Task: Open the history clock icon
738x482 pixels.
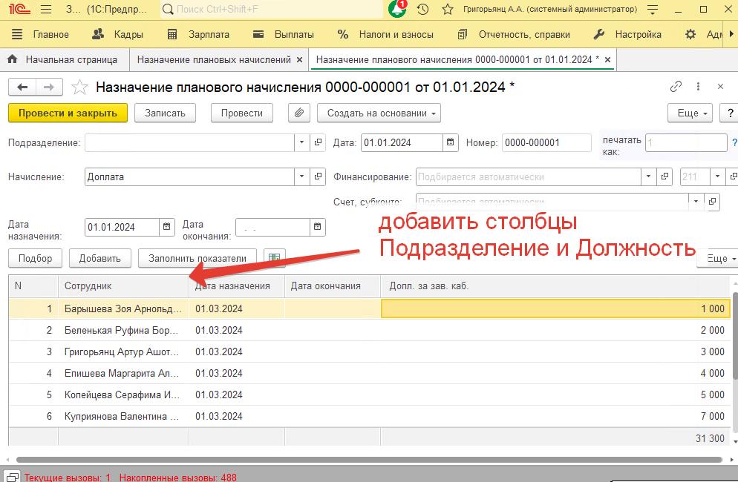Action: [x=422, y=10]
